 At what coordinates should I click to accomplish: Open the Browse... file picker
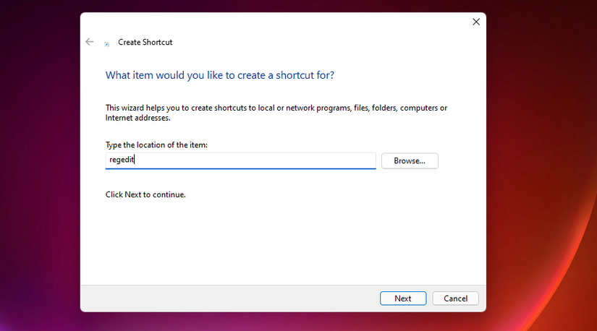(x=410, y=161)
